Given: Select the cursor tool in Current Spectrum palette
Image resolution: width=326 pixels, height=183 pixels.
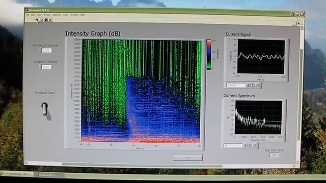Looking at the screenshot, I should click(x=246, y=145).
